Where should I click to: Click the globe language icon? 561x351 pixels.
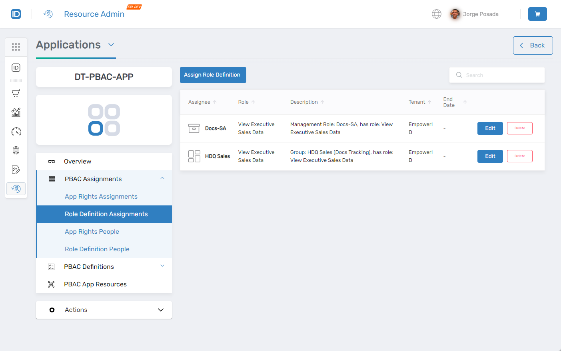437,14
